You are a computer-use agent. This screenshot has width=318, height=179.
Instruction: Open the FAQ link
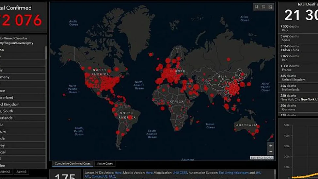click(x=112, y=176)
